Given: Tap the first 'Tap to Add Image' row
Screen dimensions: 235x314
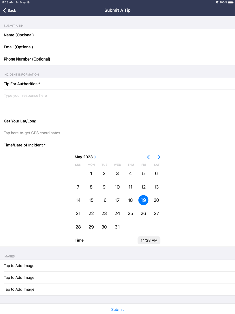Looking at the screenshot, I should (x=117, y=266).
